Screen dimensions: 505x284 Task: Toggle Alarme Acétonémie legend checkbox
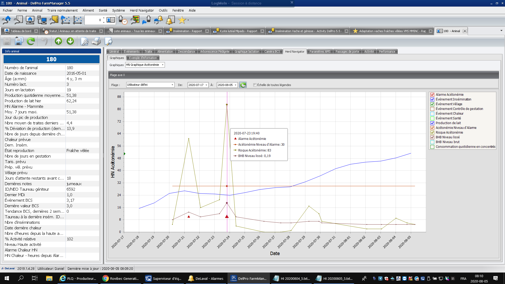(432, 95)
